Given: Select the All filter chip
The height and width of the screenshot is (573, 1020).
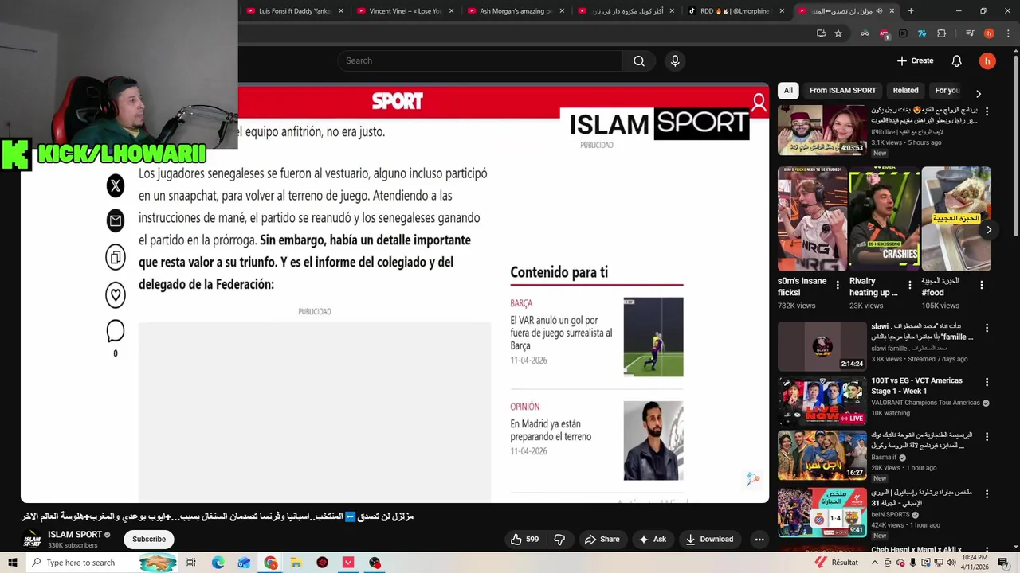Looking at the screenshot, I should (788, 91).
